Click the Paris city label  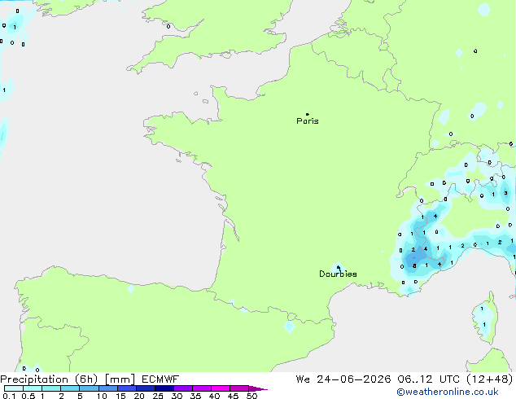[x=308, y=121]
